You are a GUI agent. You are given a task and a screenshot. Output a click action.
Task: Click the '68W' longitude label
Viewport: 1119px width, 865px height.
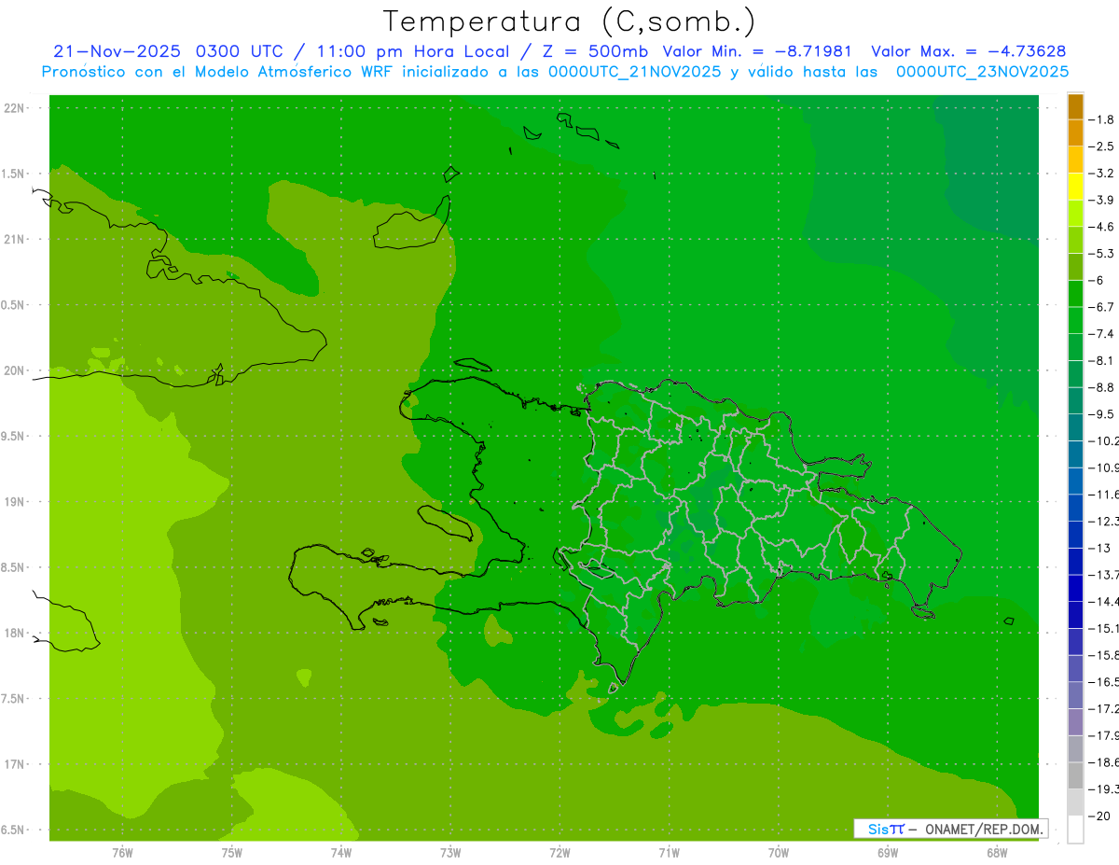[x=997, y=853]
